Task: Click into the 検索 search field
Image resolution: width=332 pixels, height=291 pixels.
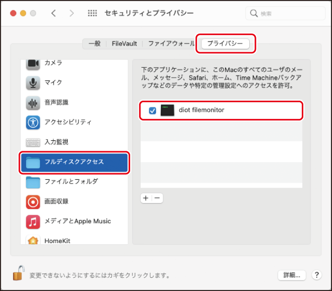Action: click(x=285, y=13)
